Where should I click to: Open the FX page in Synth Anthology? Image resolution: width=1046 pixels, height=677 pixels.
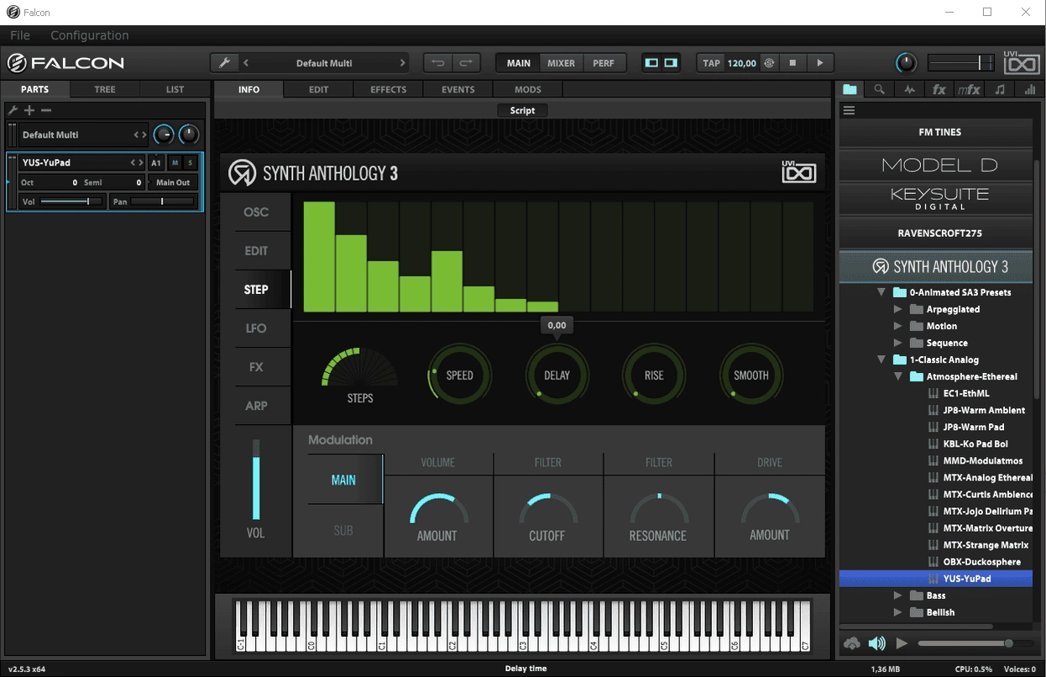pos(256,367)
